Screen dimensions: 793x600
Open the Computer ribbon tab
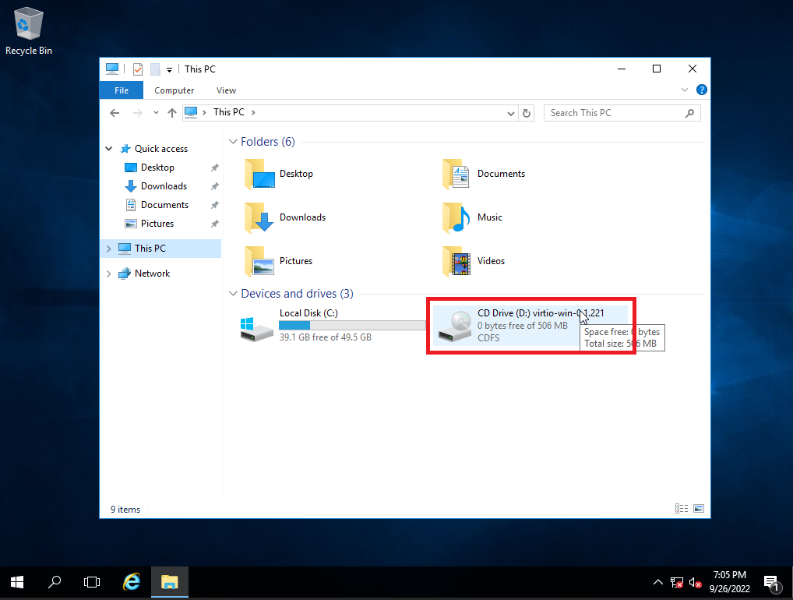pyautogui.click(x=174, y=90)
